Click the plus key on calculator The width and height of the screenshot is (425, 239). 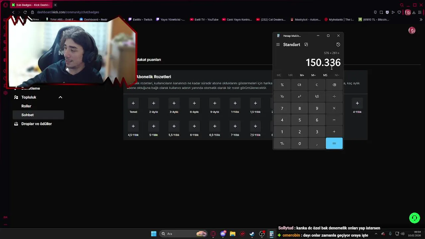pos(334,132)
